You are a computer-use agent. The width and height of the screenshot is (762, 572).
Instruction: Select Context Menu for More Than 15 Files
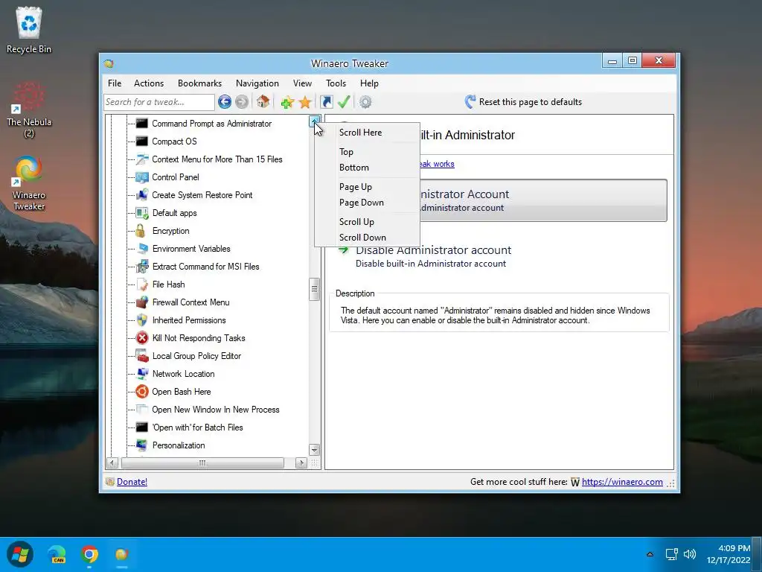[217, 159]
